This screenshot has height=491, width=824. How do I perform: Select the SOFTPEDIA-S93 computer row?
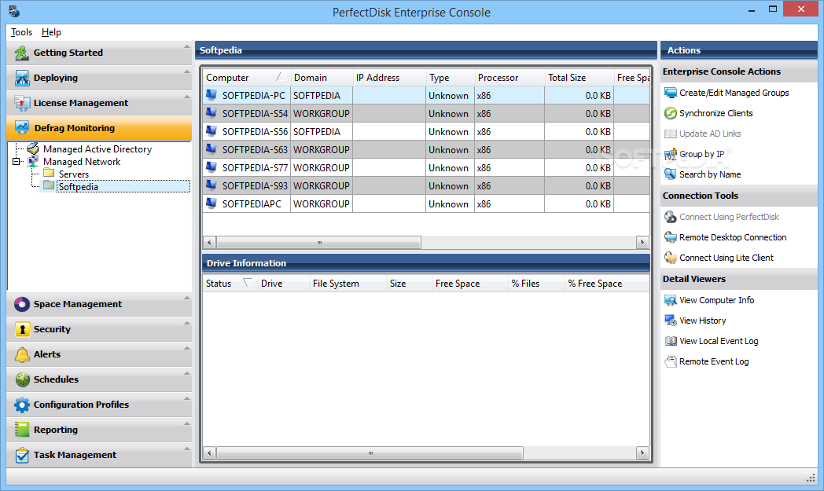pyautogui.click(x=426, y=186)
